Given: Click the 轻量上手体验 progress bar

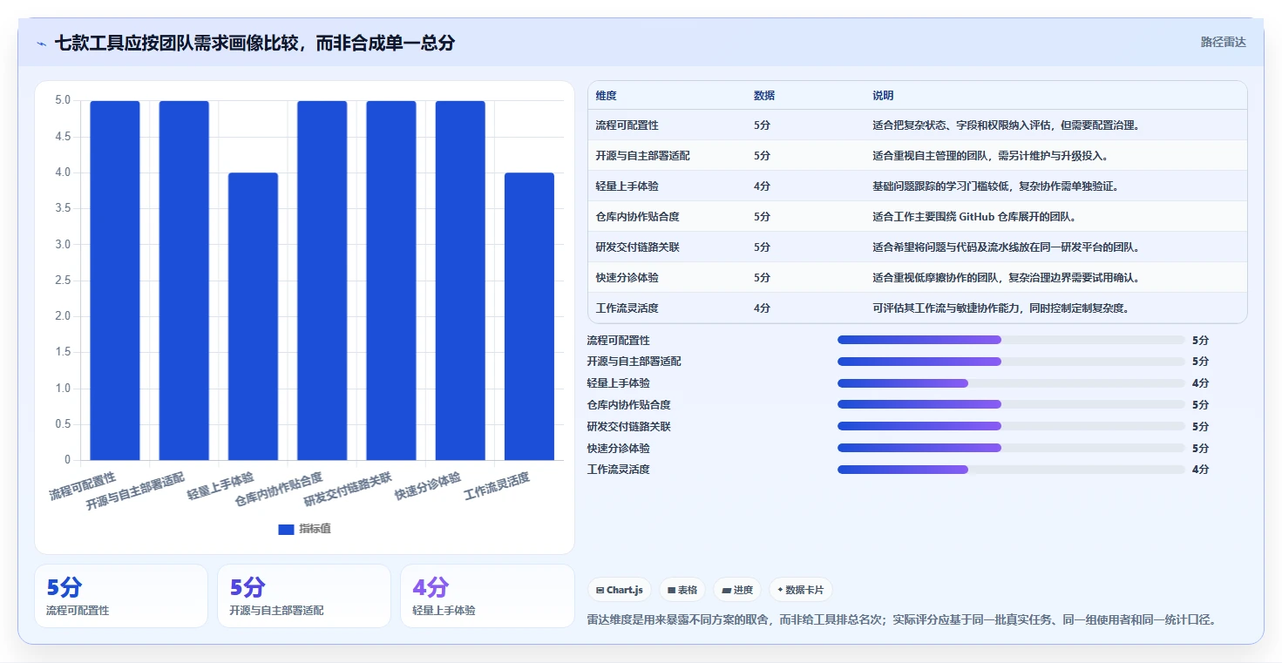Looking at the screenshot, I should click(1011, 383).
